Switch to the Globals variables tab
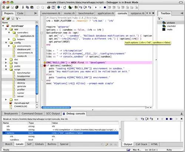Viewport: 185px width, 152px height. tap(40, 144)
